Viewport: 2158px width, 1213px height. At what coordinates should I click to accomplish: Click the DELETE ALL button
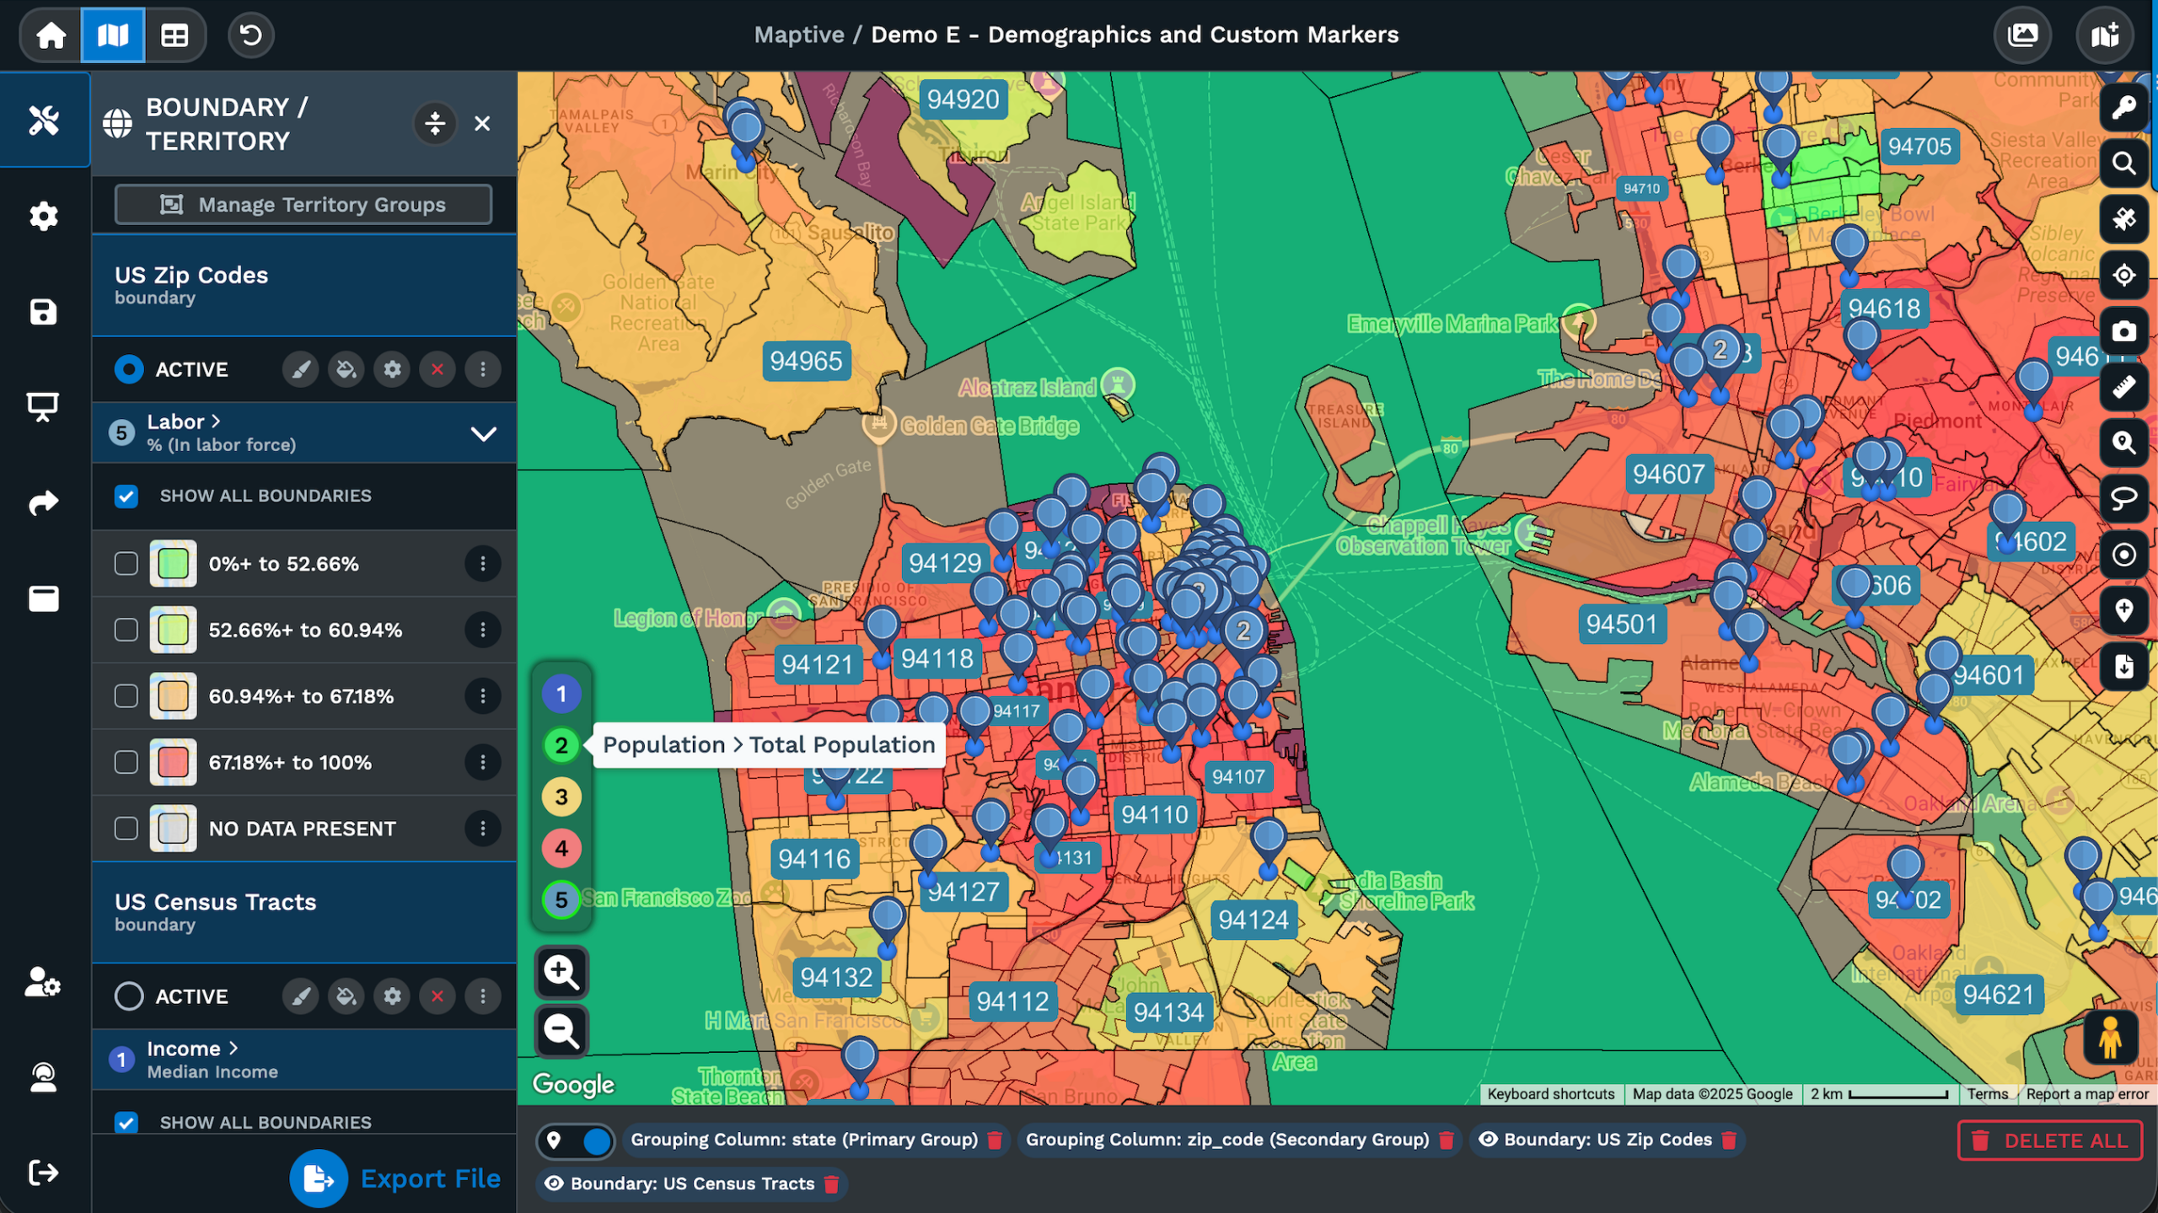coord(2049,1141)
